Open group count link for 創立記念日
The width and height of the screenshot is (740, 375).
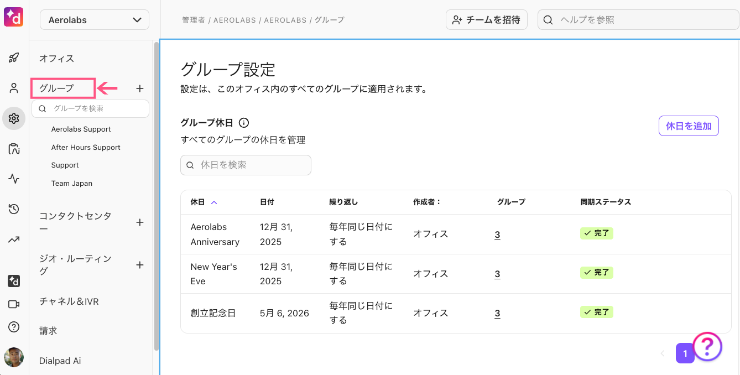point(497,313)
